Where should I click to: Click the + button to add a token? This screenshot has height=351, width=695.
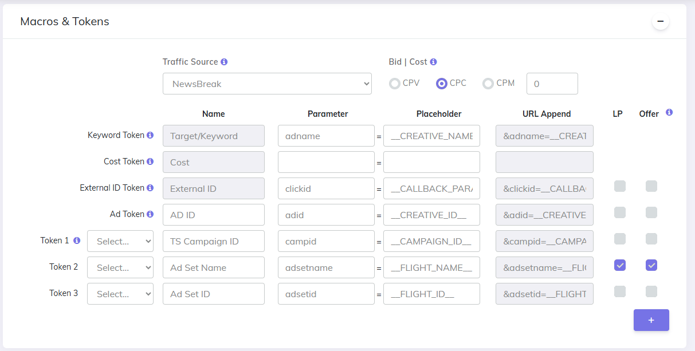point(651,320)
